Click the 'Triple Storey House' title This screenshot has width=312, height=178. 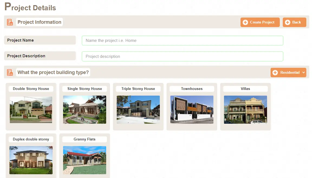138,89
